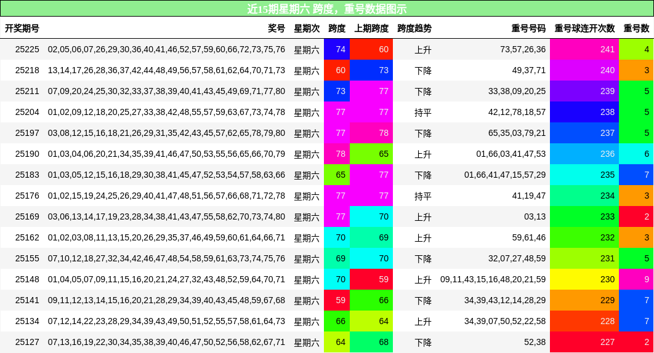
Task: Click the repeat numbers 03,13
Action: tap(535, 216)
